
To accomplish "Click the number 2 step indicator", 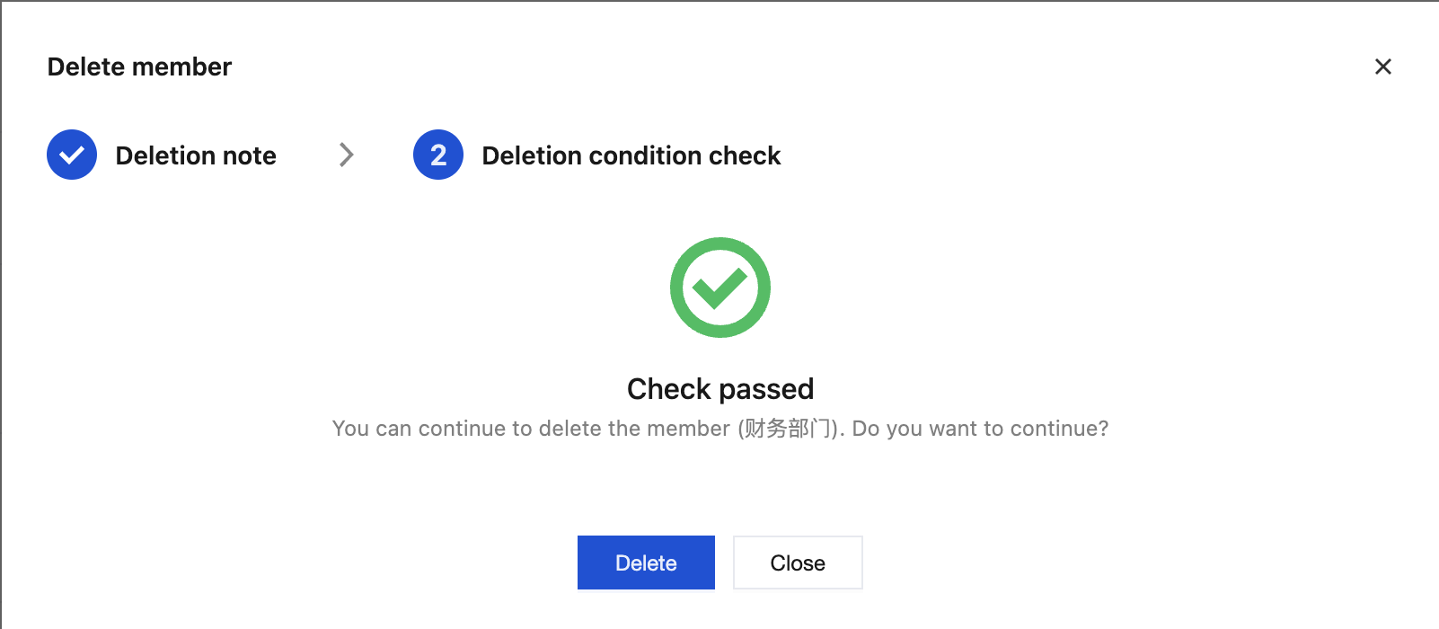I will click(x=438, y=155).
